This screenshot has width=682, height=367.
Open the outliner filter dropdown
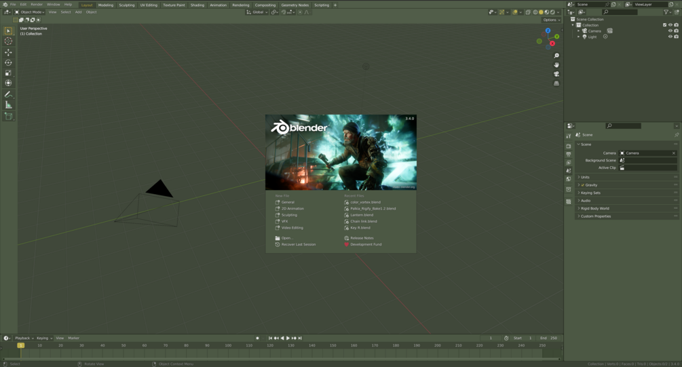point(668,12)
